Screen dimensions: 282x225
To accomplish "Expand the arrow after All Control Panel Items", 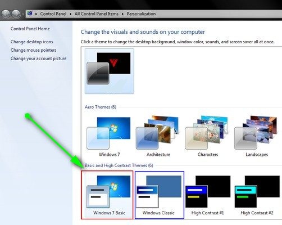I will click(122, 14).
